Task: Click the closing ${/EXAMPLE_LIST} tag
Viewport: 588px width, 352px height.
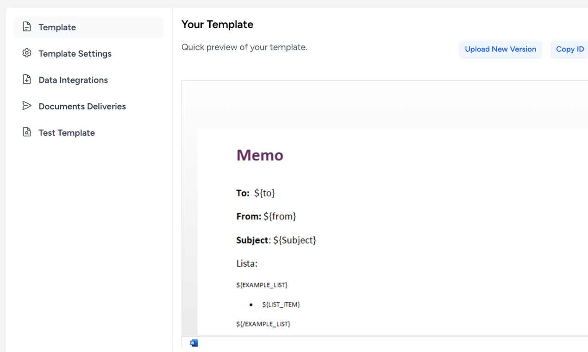Action: 263,324
